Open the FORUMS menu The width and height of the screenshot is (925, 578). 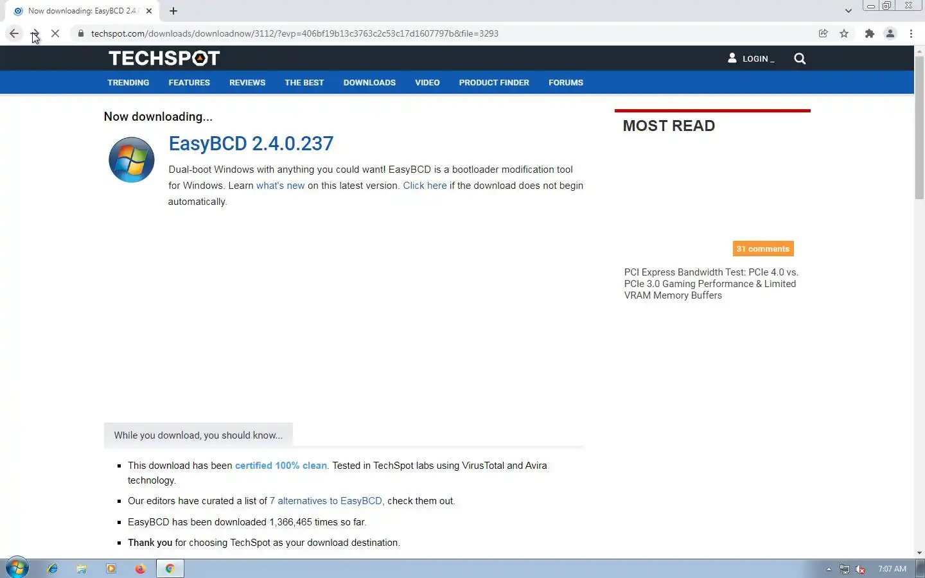pos(566,83)
